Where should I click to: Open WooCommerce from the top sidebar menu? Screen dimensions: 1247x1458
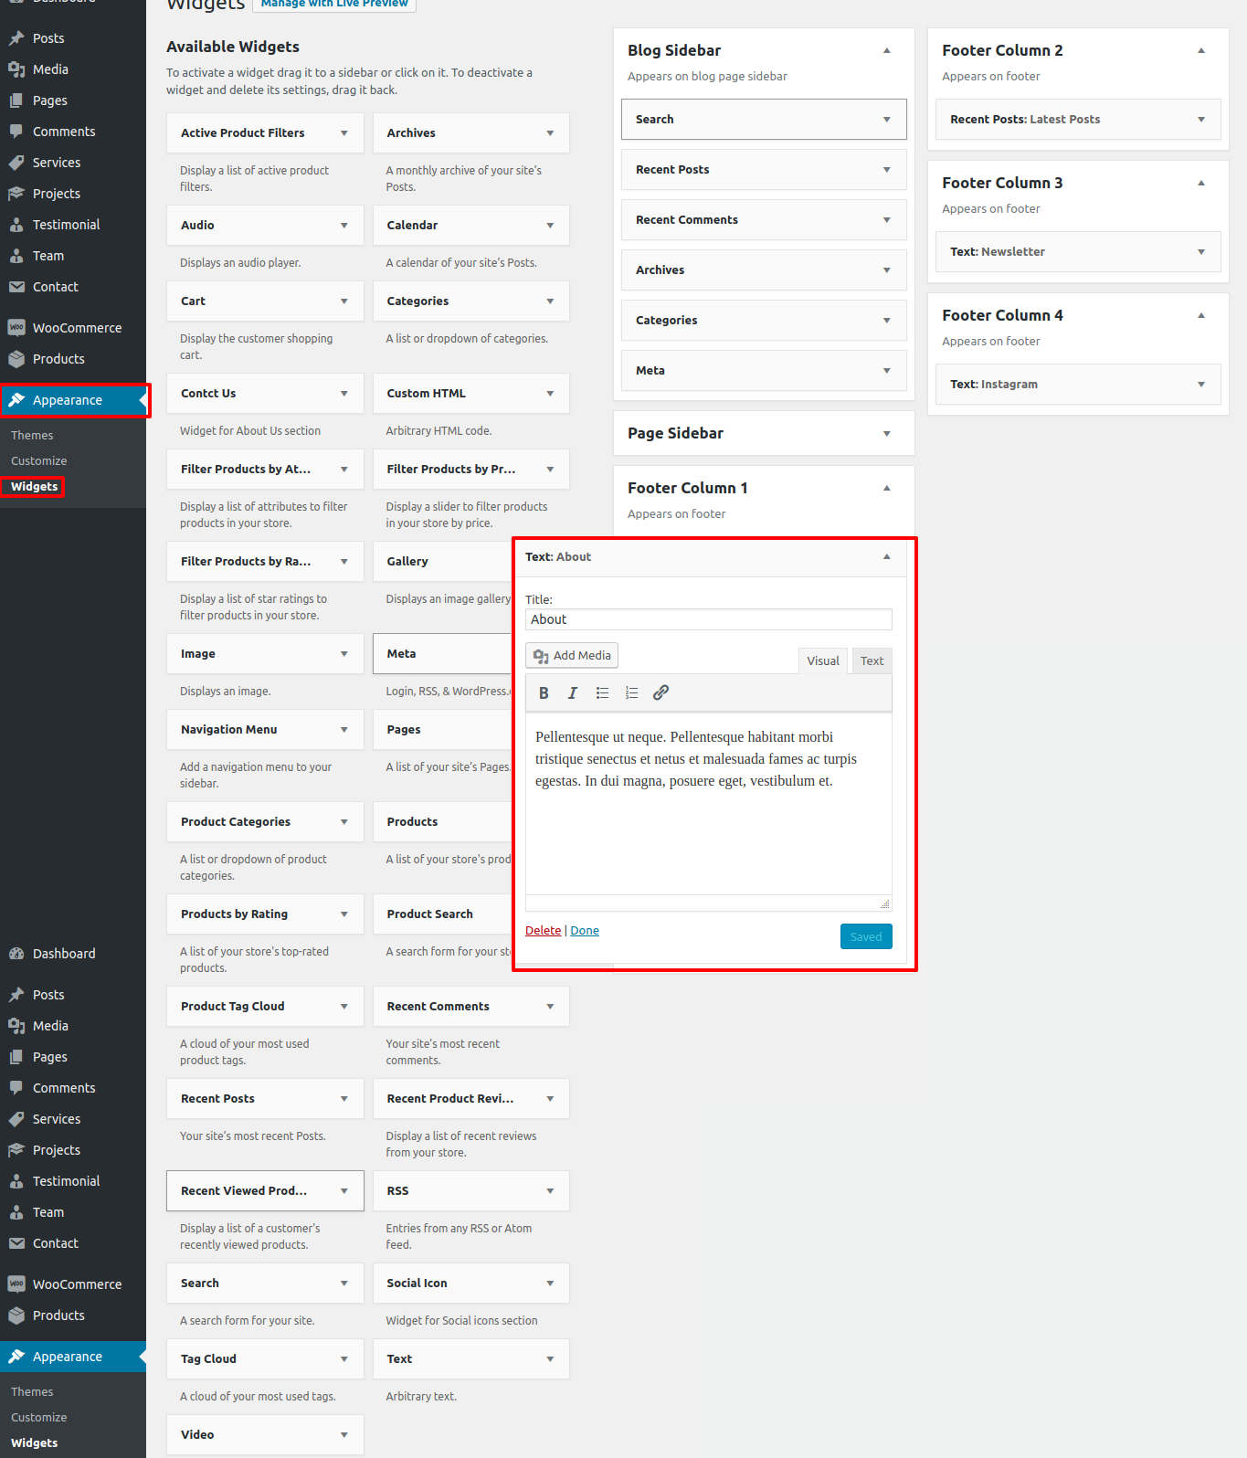(x=77, y=328)
